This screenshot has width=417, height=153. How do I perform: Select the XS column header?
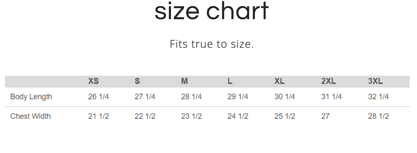point(93,81)
